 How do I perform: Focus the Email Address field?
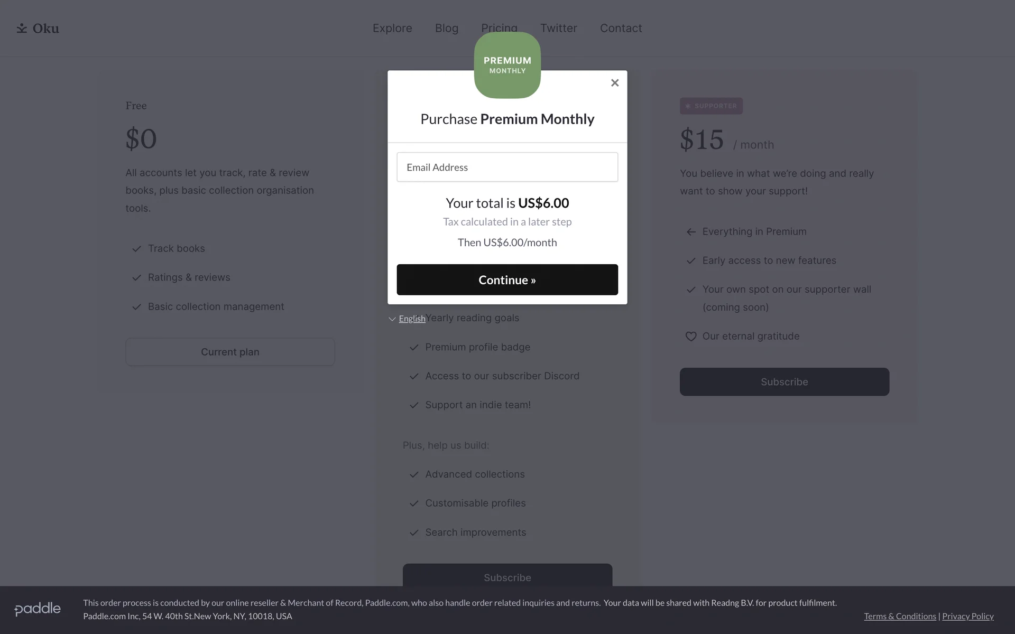(x=507, y=167)
